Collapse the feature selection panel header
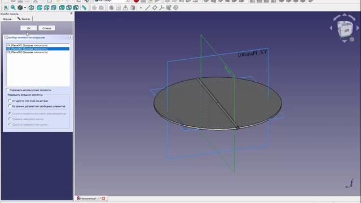361x203 pixels. point(70,38)
